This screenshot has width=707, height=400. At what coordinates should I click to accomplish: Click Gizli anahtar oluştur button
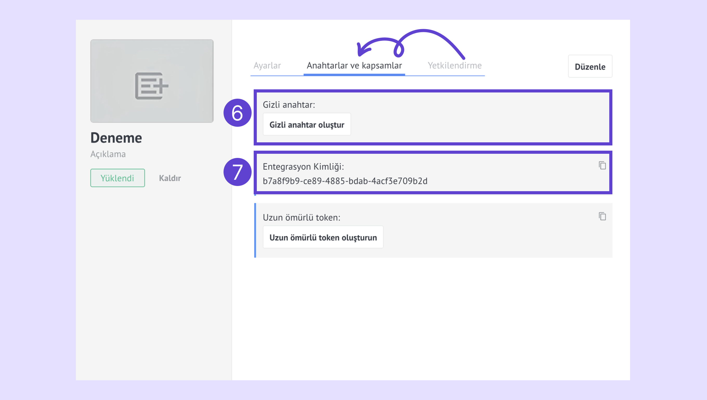click(306, 124)
